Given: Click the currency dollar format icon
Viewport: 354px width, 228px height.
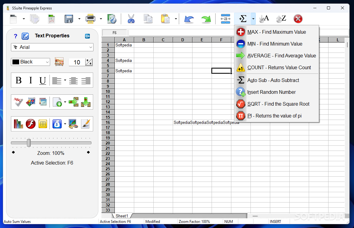Looking at the screenshot, I should pos(57,124).
